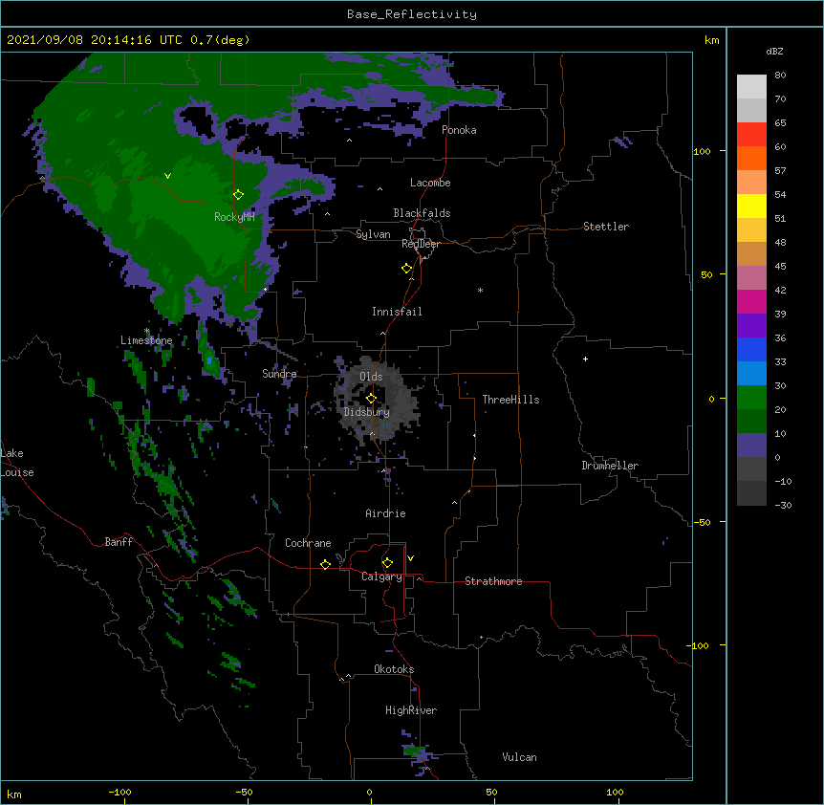Click the HighRiver label

pos(411,710)
